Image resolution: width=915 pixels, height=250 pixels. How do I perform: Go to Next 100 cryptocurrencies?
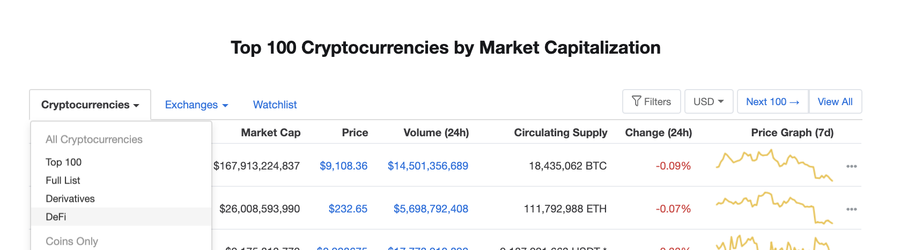773,101
